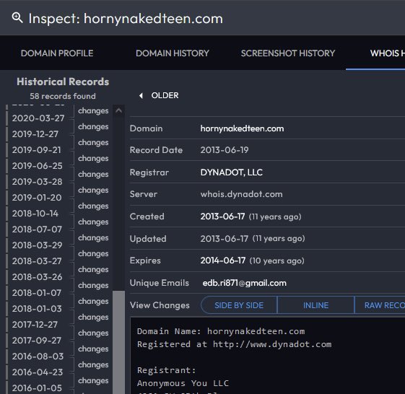Image resolution: width=405 pixels, height=394 pixels.
Task: Select the 2017-09-27 historical record
Action: pos(36,341)
